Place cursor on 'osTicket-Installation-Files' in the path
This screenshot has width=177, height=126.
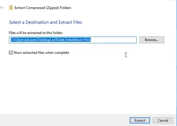(71, 40)
